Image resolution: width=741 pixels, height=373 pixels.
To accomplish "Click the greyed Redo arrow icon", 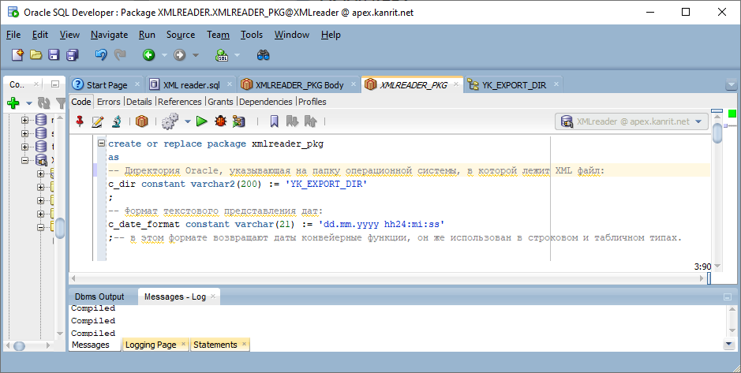I will pos(121,54).
